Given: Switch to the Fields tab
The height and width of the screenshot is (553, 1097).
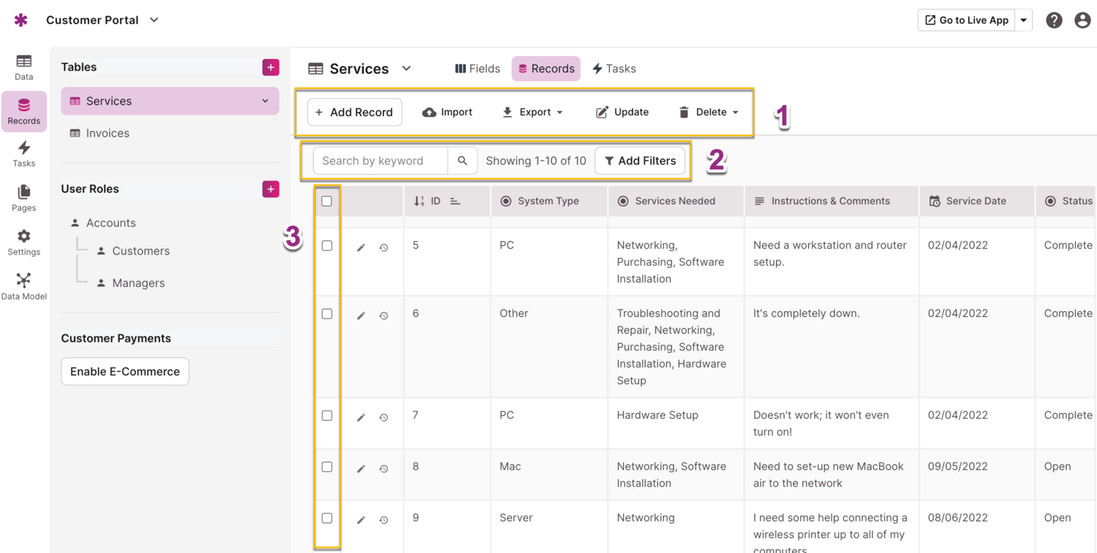Looking at the screenshot, I should click(478, 69).
